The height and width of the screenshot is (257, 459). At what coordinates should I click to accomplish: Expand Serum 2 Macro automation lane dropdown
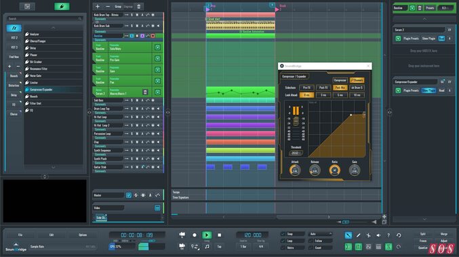157,92
